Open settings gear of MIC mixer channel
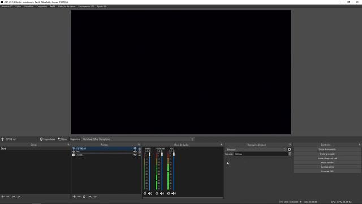 [169, 193]
